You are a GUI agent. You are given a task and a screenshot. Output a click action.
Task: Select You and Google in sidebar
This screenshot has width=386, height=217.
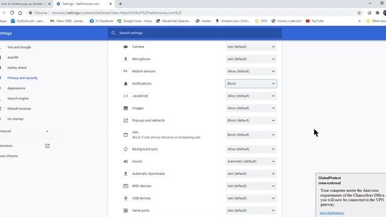(x=19, y=47)
